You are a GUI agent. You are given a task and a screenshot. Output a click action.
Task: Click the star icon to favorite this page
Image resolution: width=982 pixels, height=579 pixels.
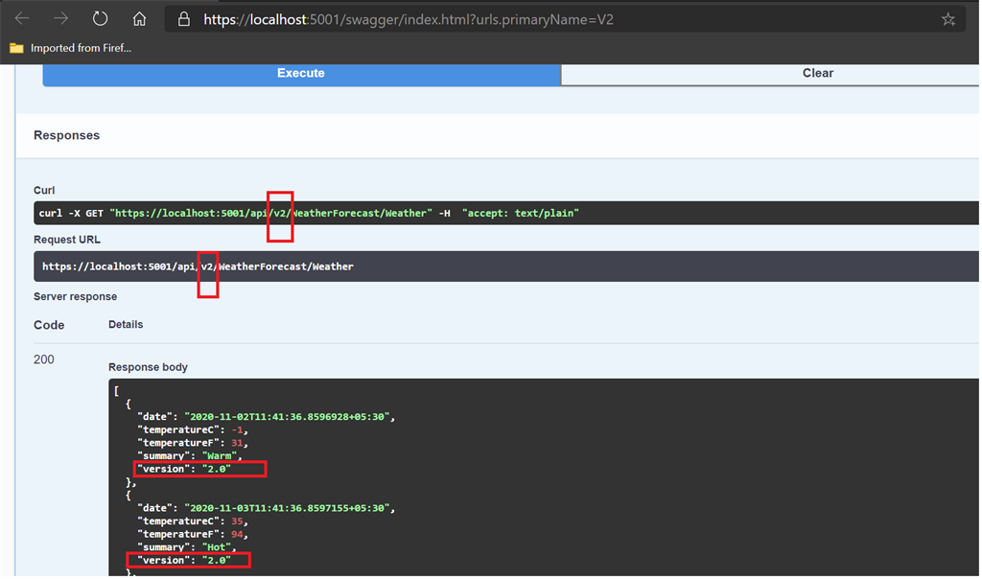(x=948, y=18)
